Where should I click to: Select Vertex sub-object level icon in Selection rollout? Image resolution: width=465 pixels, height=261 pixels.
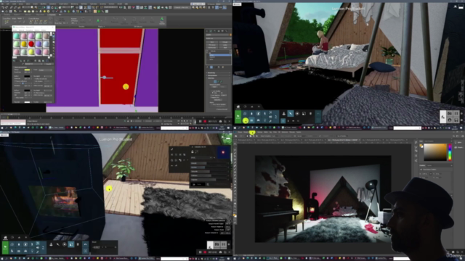pos(215,82)
